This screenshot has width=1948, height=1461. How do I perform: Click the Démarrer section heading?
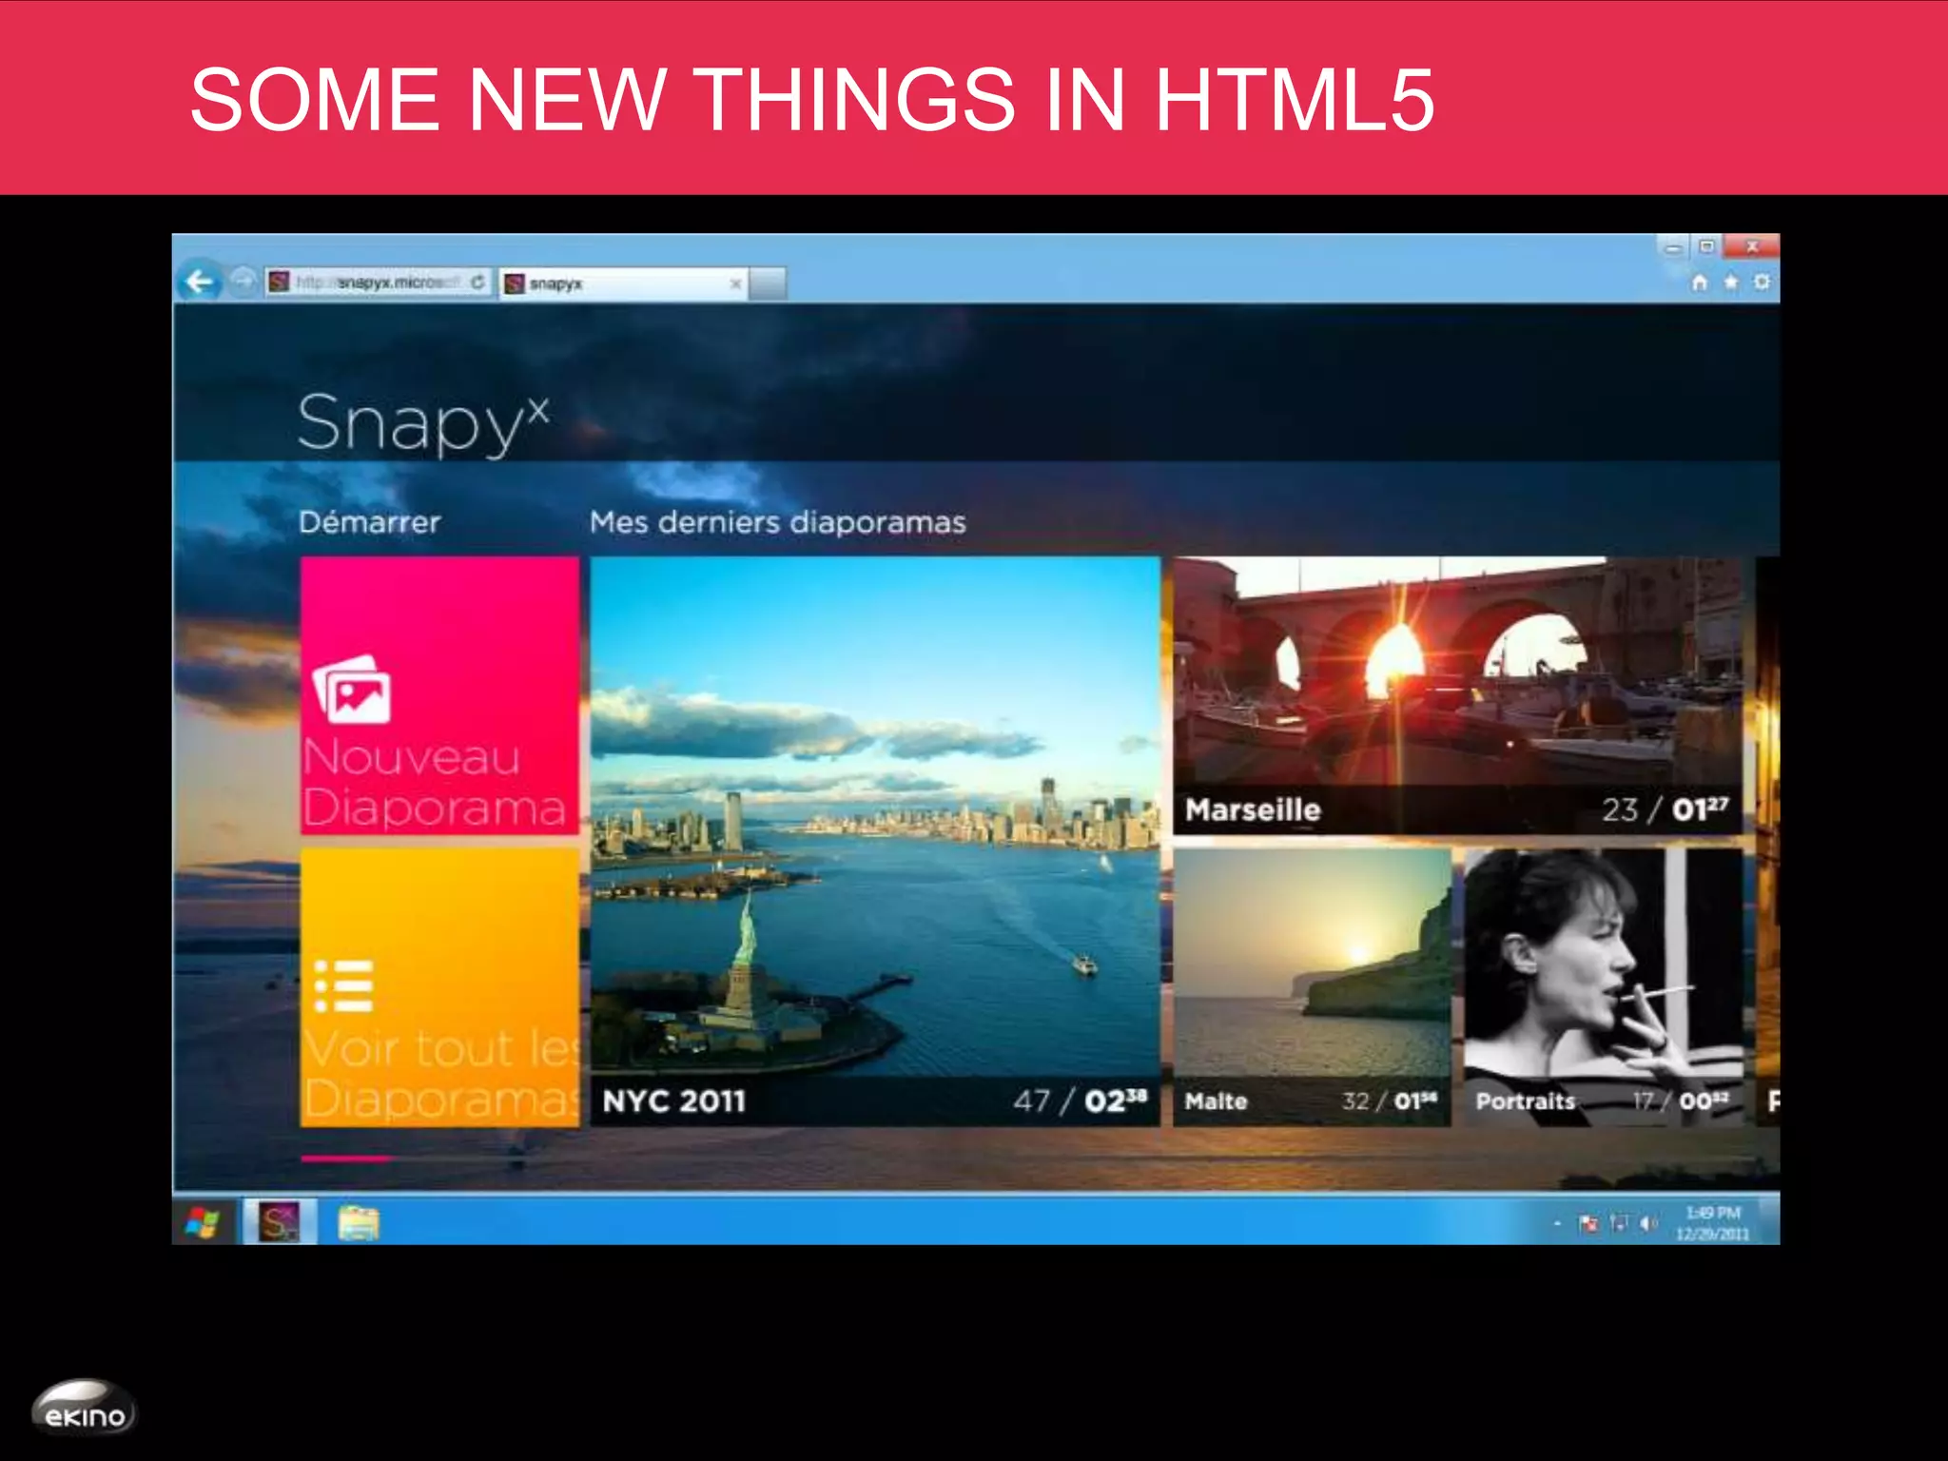[369, 522]
